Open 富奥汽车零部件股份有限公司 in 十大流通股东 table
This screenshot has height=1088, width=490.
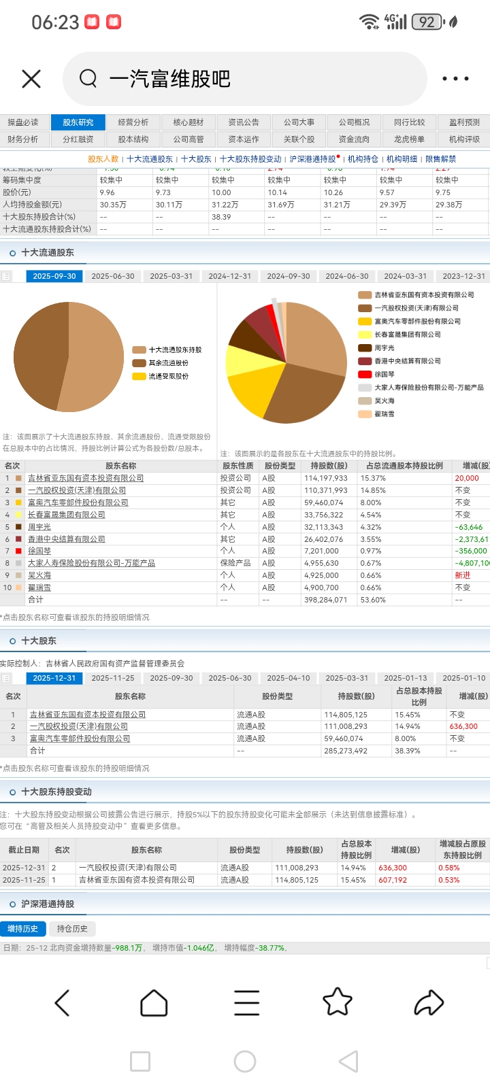point(78,503)
